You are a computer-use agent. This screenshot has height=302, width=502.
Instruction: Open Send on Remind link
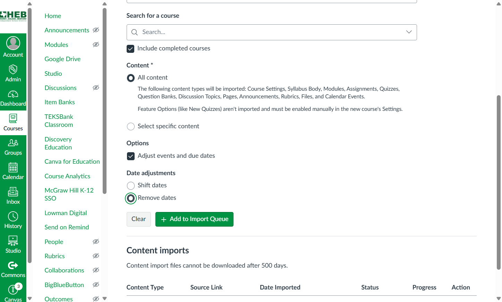pos(67,227)
